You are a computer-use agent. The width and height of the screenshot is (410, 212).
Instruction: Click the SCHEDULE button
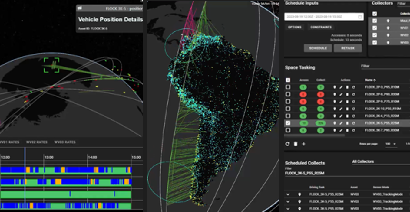pos(318,48)
